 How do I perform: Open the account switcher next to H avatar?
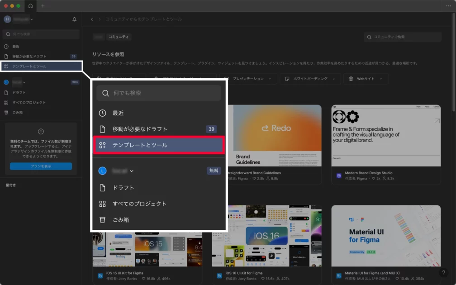[23, 19]
